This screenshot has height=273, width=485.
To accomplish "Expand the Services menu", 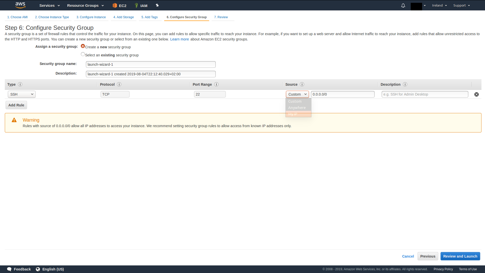I will tap(50, 6).
